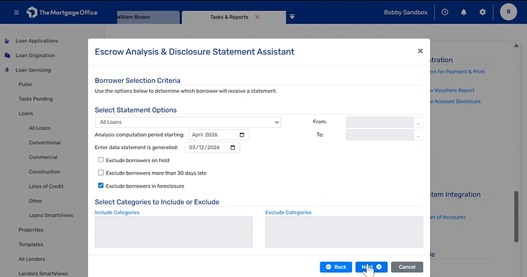Open the tab list dropdown arrow
527x277 pixels.
[292, 16]
